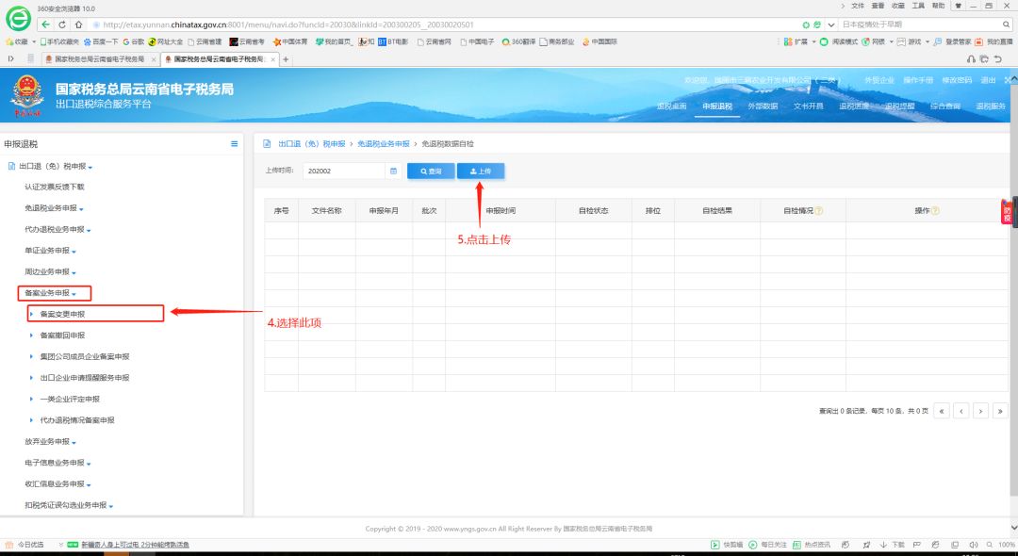Expand the 游戏 dropdown arrow
Screen dimensions: 1018x556
tap(928, 42)
